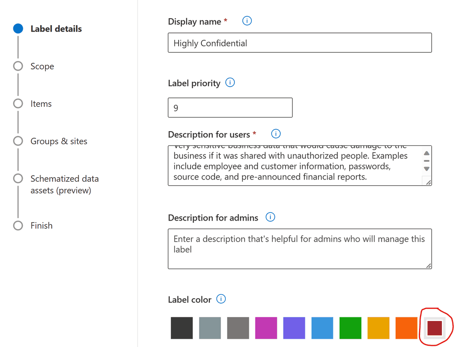This screenshot has height=347, width=463.
Task: Click the info icon beside Display name
Action: (x=247, y=21)
